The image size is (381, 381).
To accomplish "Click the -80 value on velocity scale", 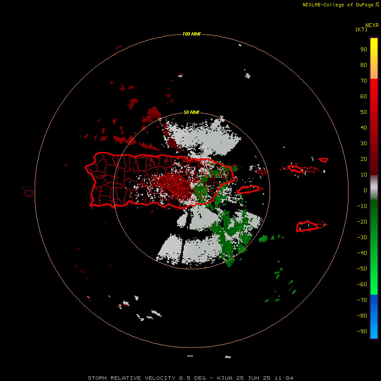I will click(x=362, y=316).
